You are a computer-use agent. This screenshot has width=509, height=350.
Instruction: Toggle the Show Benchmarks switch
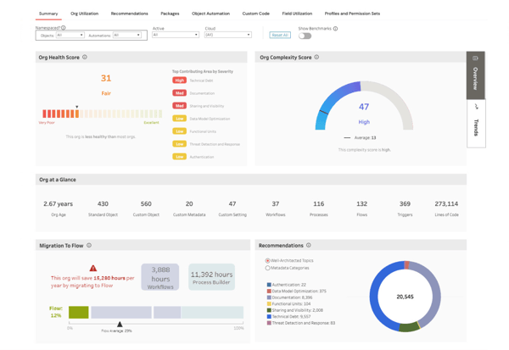coord(305,36)
